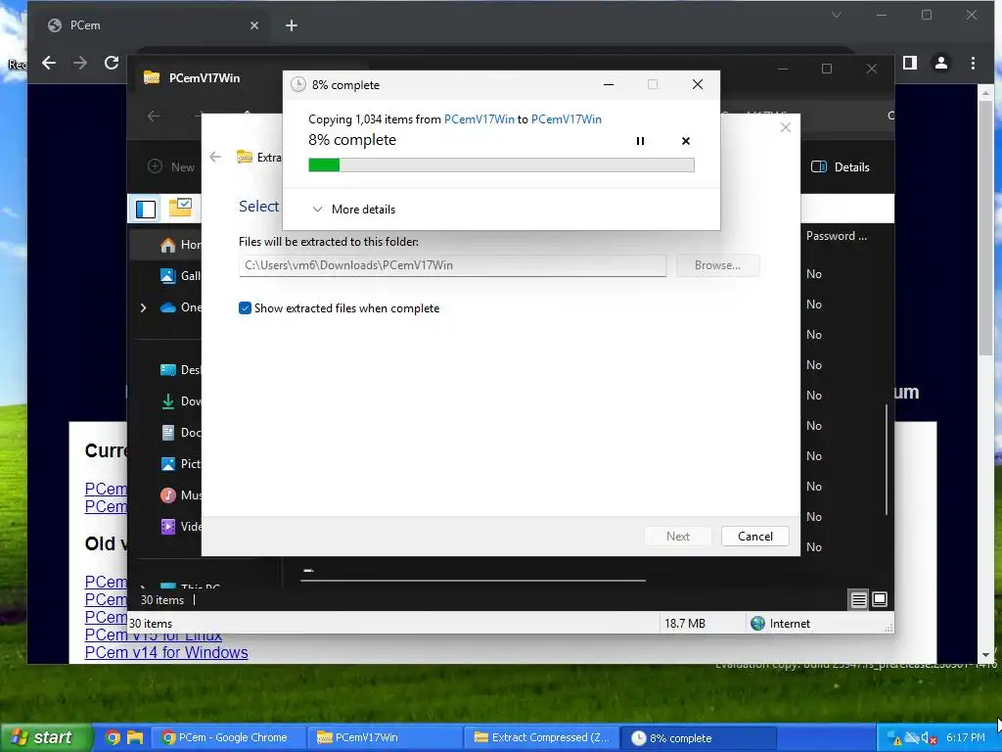
Task: Open PCem v14 for Windows link
Action: pos(166,652)
